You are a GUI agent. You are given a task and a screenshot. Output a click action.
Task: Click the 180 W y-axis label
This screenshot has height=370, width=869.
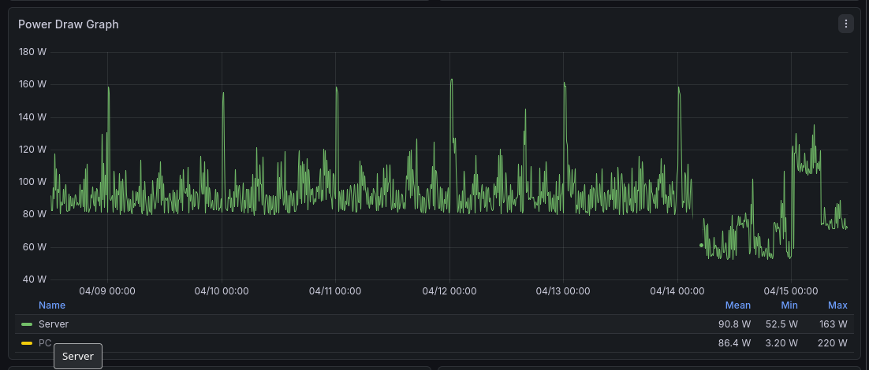[32, 52]
